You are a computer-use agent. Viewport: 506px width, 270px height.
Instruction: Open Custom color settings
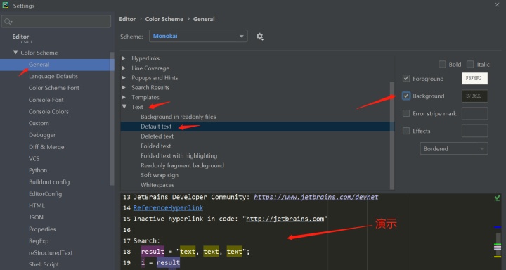(x=39, y=123)
